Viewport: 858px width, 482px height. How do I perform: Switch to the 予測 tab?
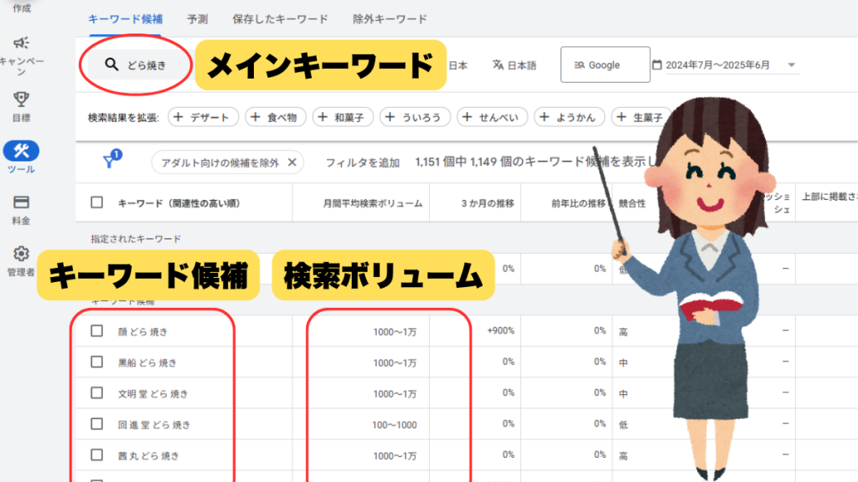pos(198,18)
